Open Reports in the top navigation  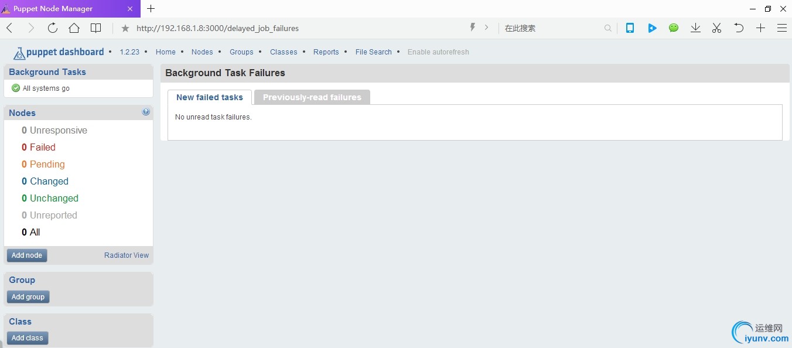326,52
